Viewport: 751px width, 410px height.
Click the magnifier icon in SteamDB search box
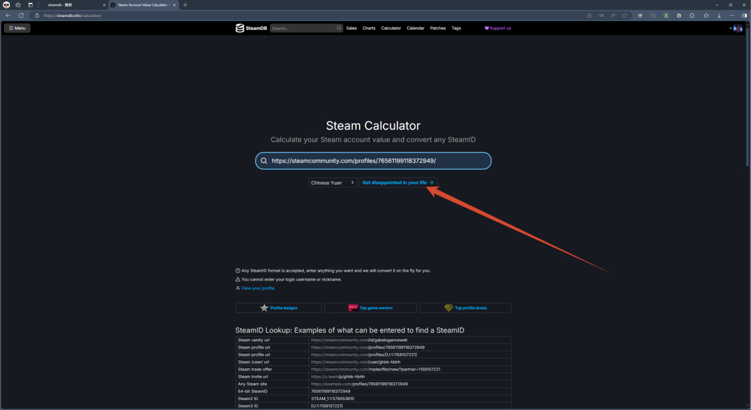339,28
